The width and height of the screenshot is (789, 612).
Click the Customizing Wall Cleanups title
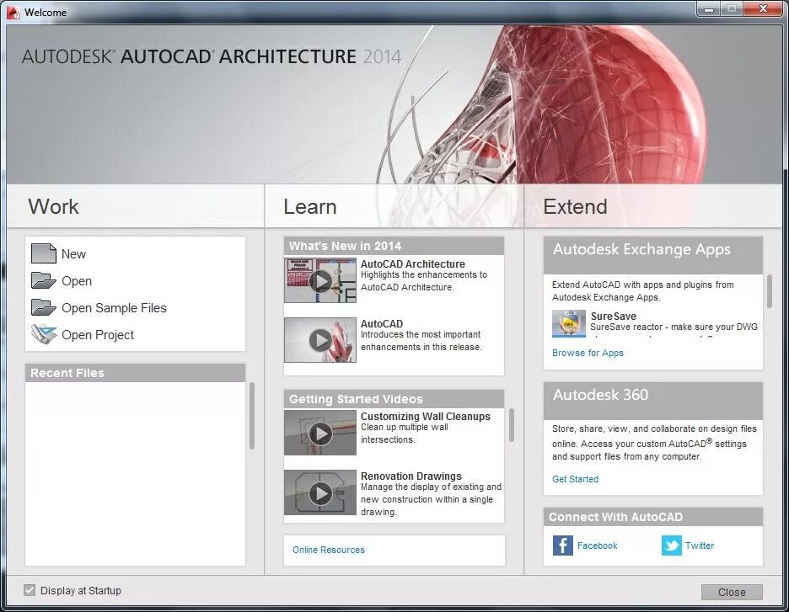point(425,417)
